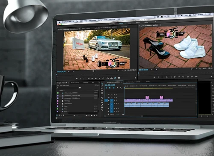Image resolution: width=214 pixels, height=156 pixels.
Task: Switch to Media Browser tab
Action: click(75, 83)
